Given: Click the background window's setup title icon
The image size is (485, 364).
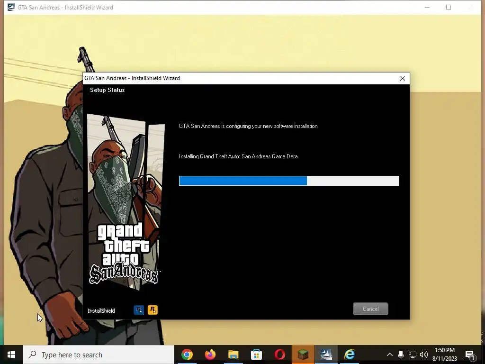Looking at the screenshot, I should [11, 7].
